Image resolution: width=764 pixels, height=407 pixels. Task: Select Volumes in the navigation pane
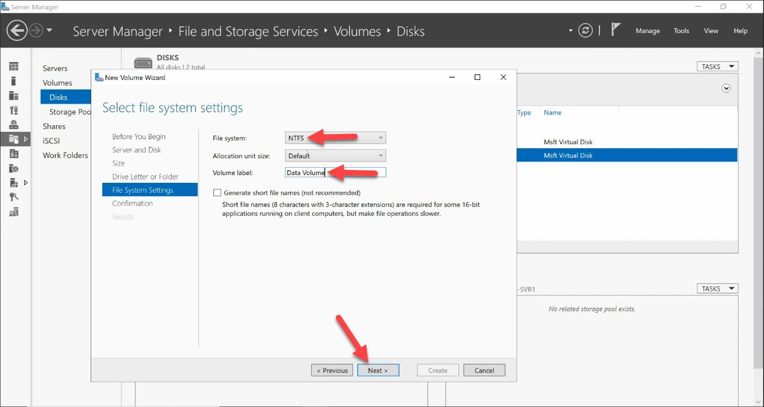[57, 83]
